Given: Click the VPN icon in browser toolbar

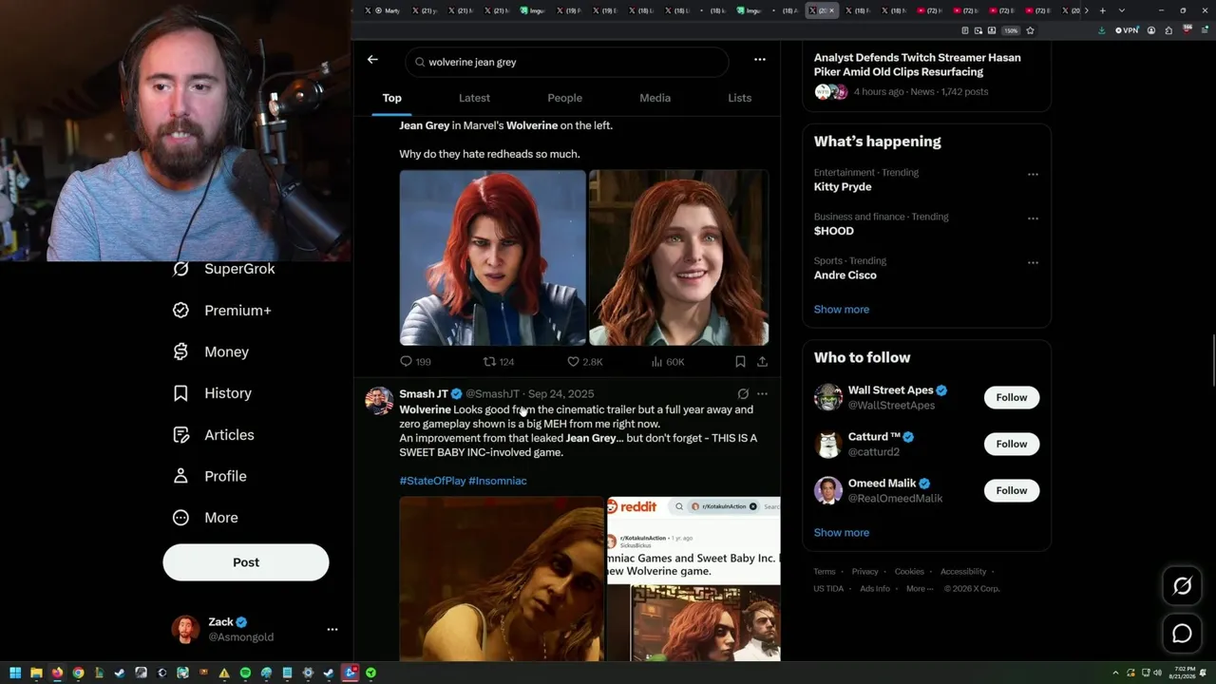Looking at the screenshot, I should [x=1127, y=30].
